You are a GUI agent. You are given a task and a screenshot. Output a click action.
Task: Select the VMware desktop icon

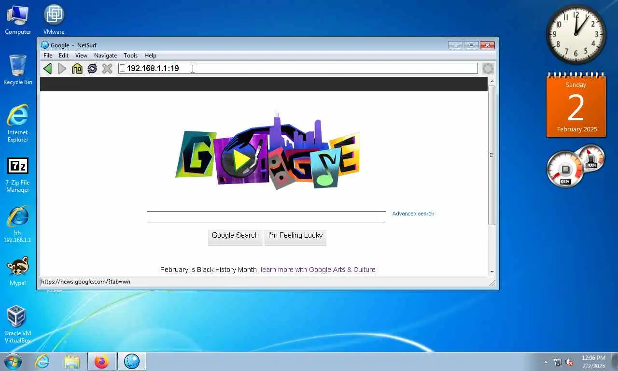coord(54,20)
